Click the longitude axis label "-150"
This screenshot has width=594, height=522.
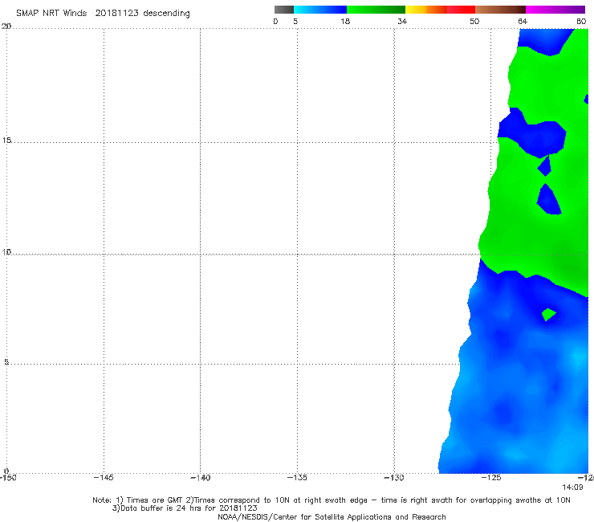pos(8,478)
